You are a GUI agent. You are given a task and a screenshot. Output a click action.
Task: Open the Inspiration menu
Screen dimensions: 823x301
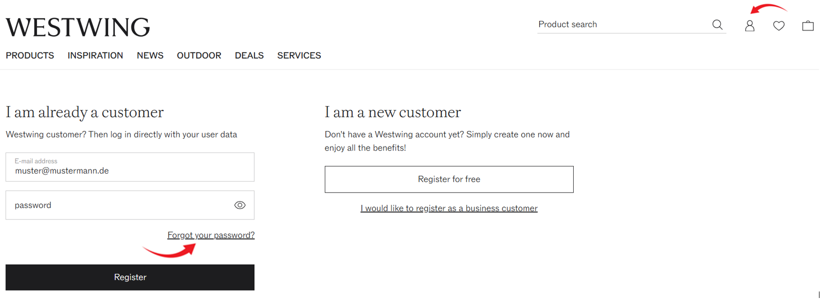(x=95, y=55)
